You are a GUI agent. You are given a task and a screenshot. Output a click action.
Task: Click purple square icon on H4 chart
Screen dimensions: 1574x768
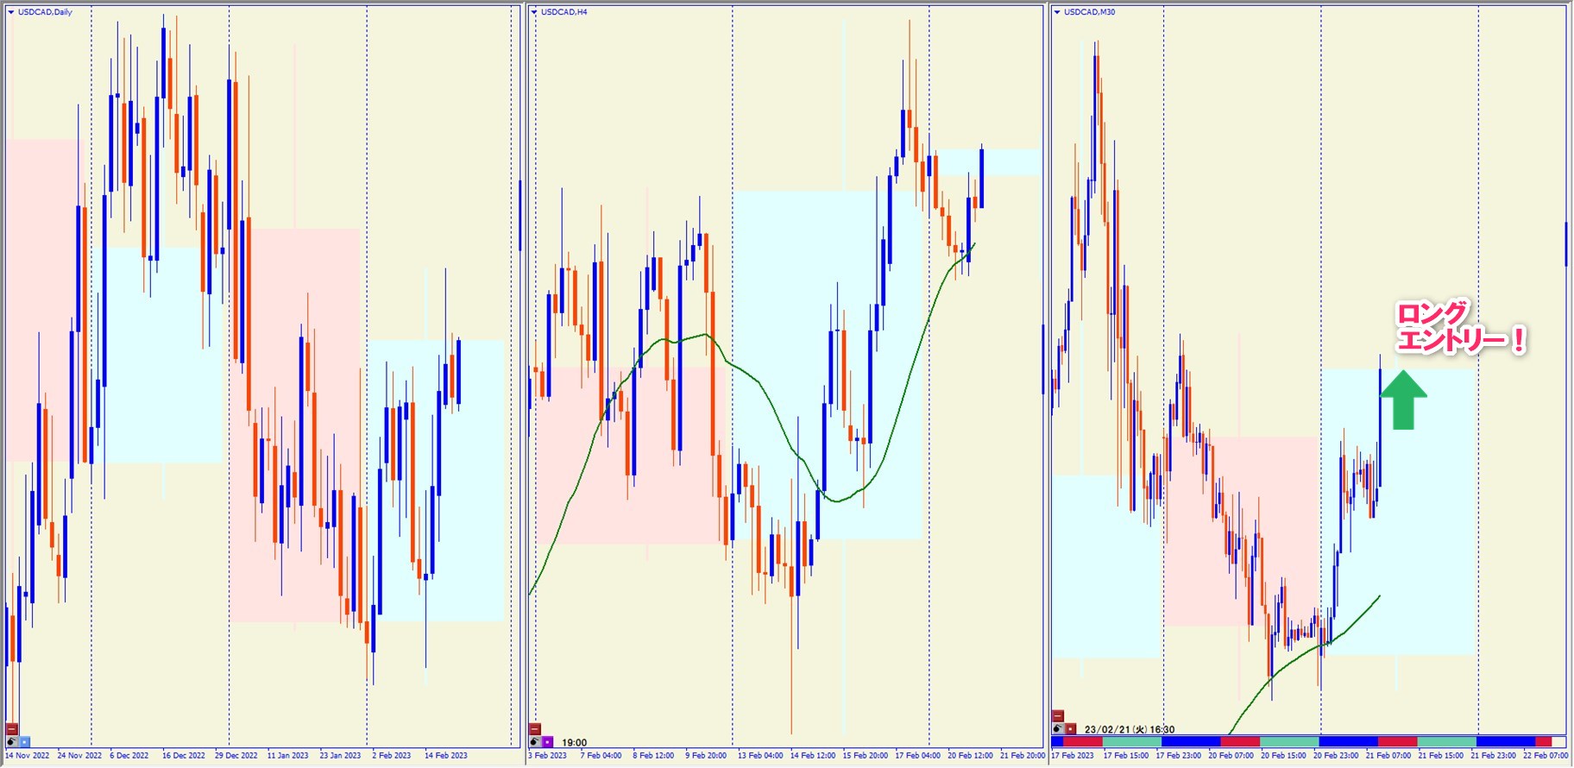(x=547, y=741)
